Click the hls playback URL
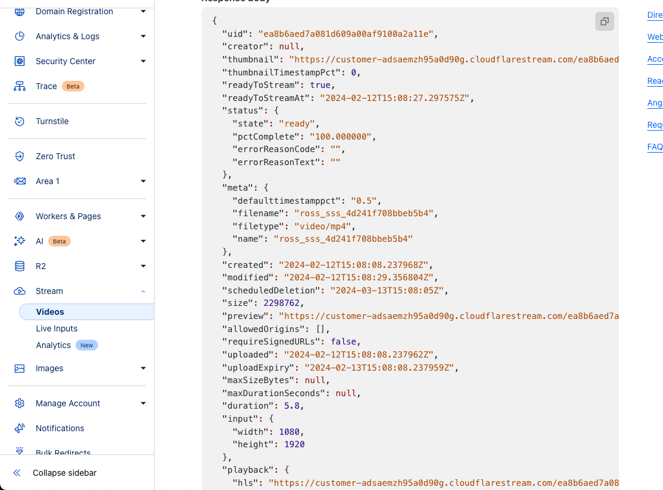The image size is (663, 490). coord(444,483)
